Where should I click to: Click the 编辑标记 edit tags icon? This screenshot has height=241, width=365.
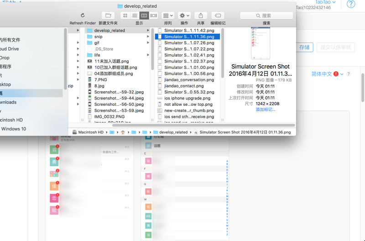coord(218,16)
